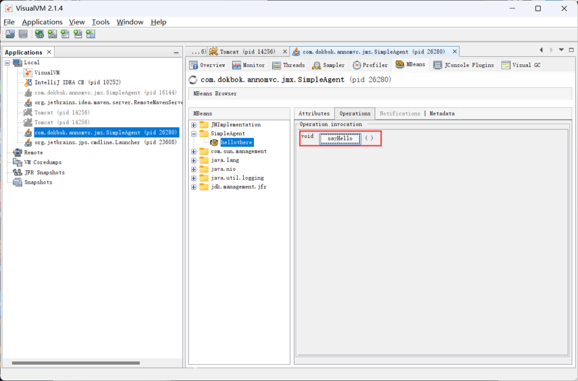Switch to the Sampler tab
This screenshot has height=381, width=578.
click(328, 65)
